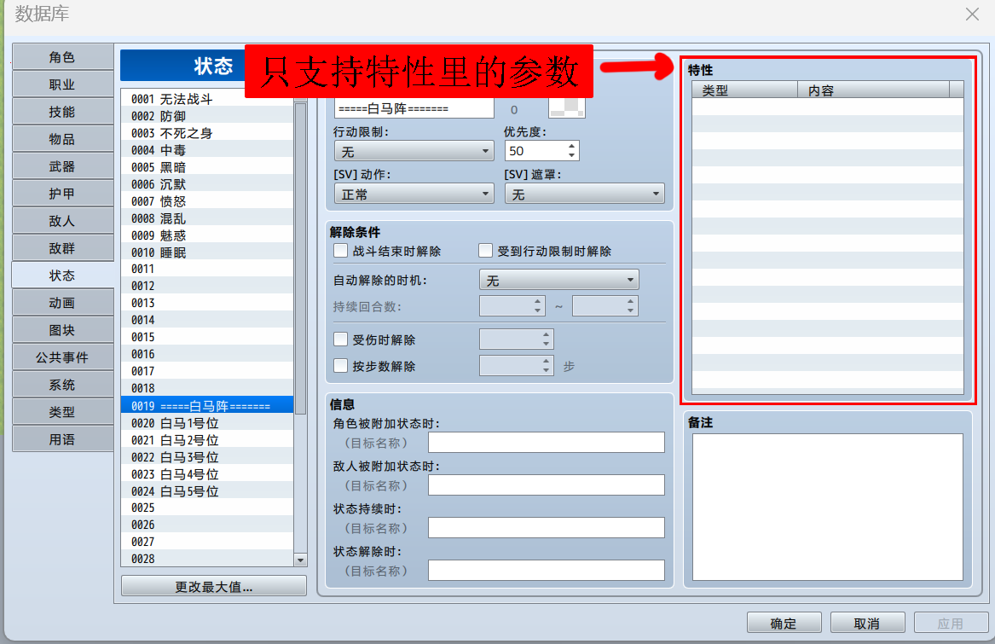The image size is (995, 644).
Task: Click the 取消 button
Action: point(867,623)
